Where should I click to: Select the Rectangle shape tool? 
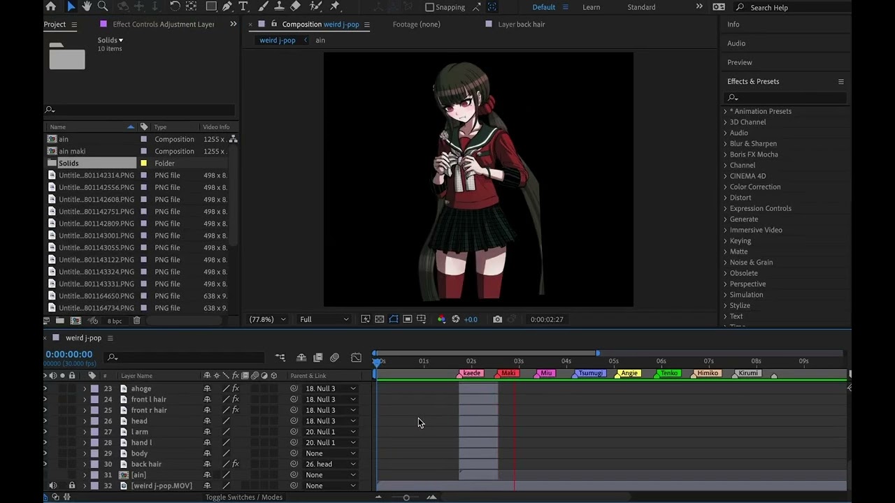click(211, 6)
